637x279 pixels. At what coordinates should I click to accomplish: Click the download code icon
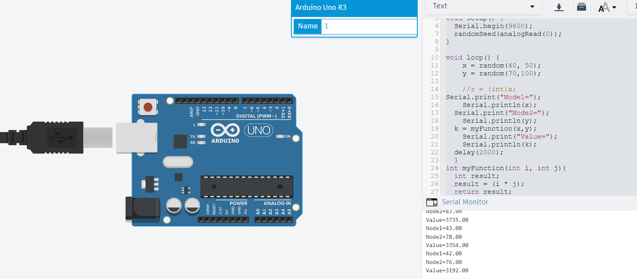click(x=559, y=7)
